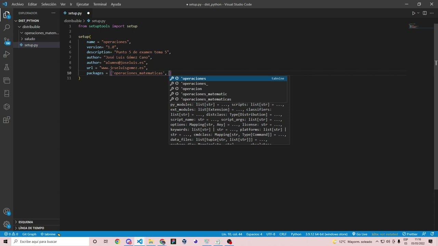Choose the 'operaciones_matematic suggestion
The height and width of the screenshot is (246, 438).
pyautogui.click(x=228, y=94)
